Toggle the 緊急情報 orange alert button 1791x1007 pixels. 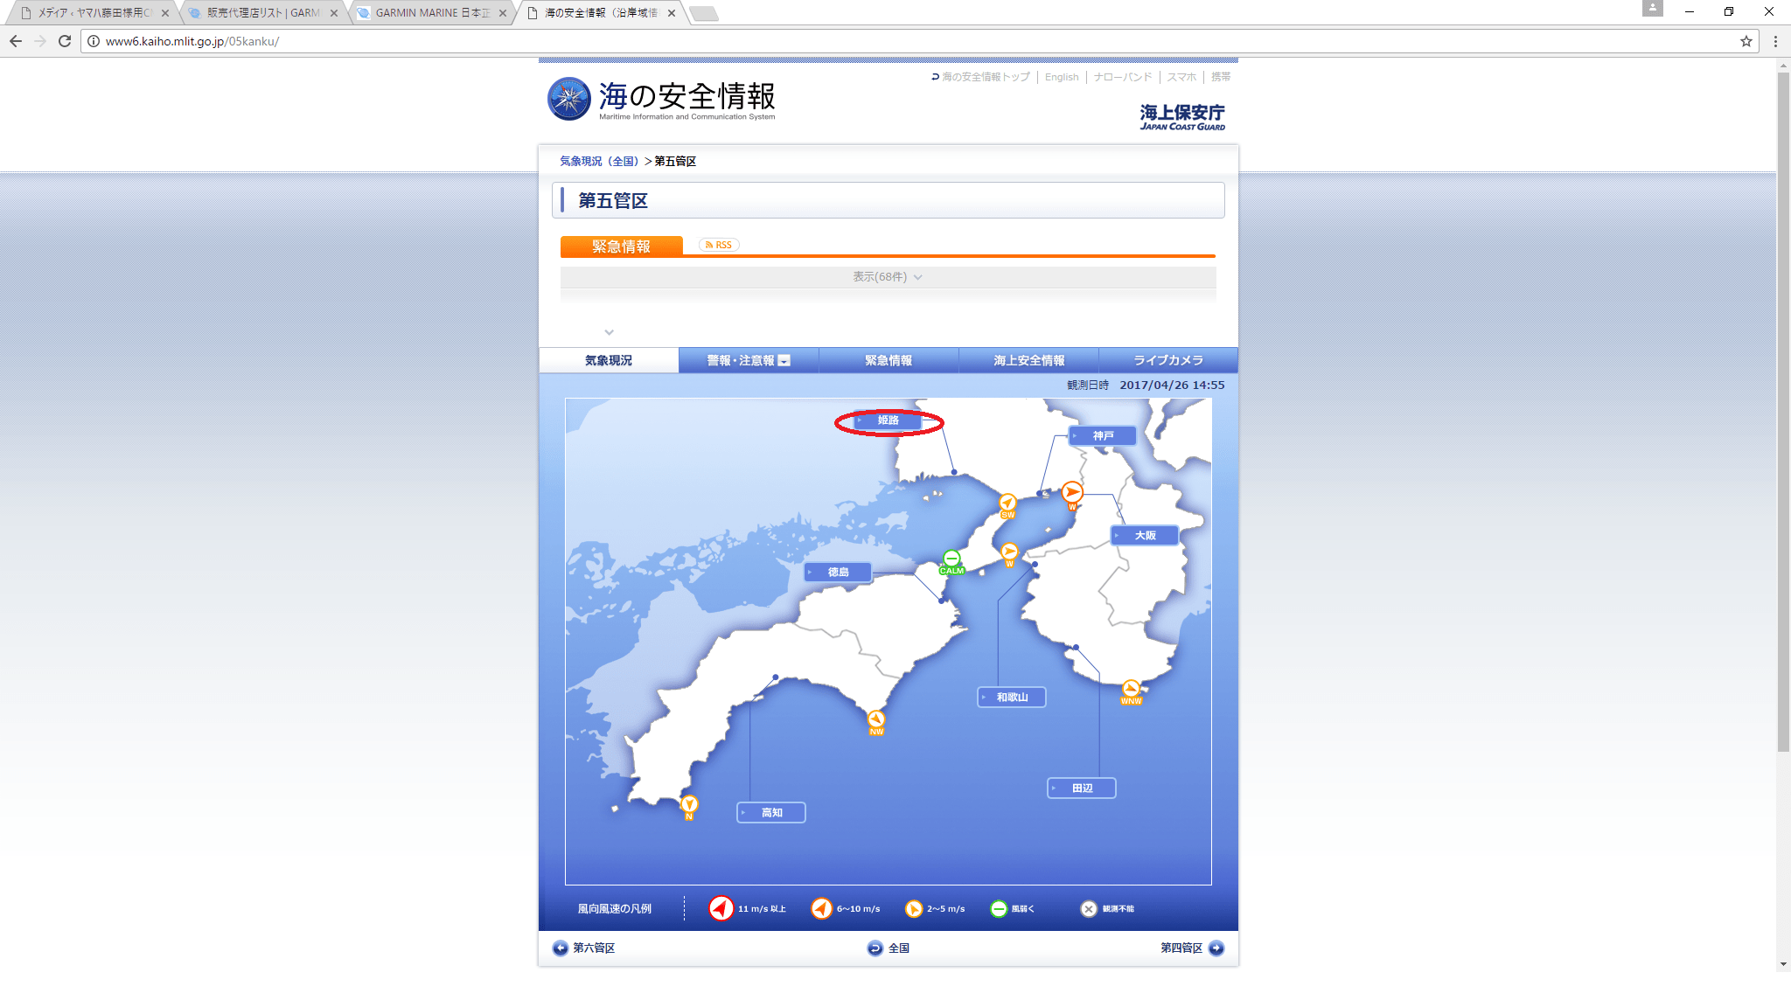click(621, 246)
